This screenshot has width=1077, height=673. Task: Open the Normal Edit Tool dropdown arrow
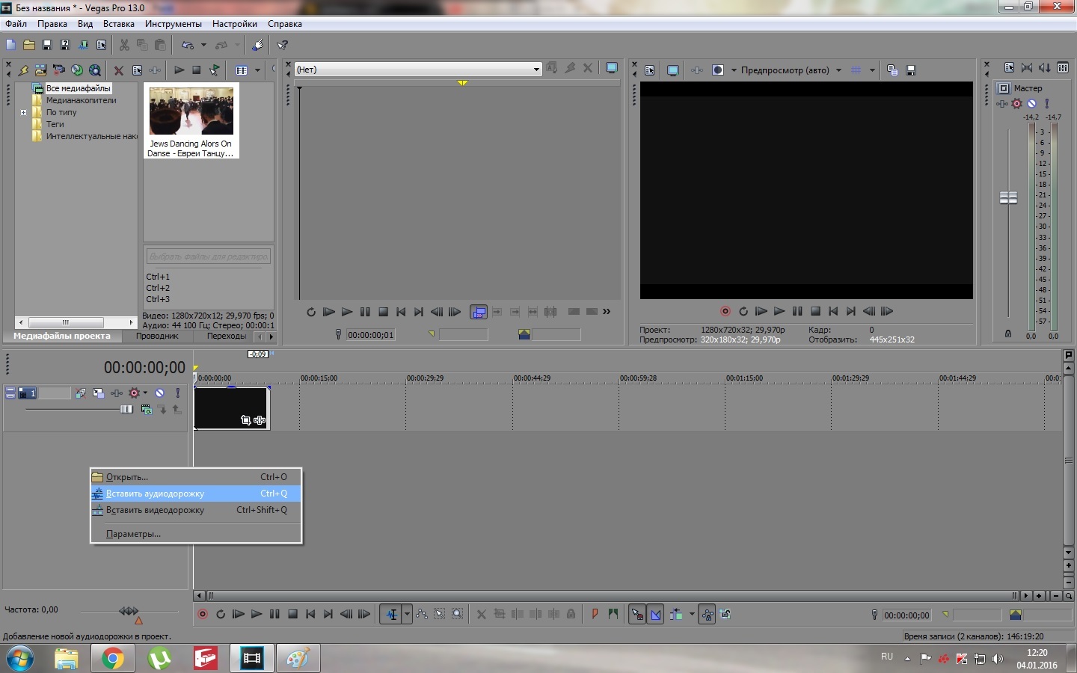407,614
